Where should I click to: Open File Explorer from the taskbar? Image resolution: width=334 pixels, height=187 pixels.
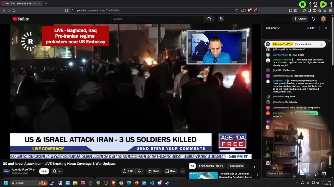(x=75, y=183)
